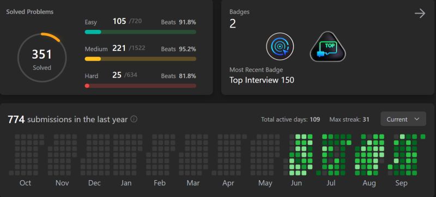This screenshot has height=197, width=436.
Task: Click the Easy 105 solved count
Action: coord(119,21)
